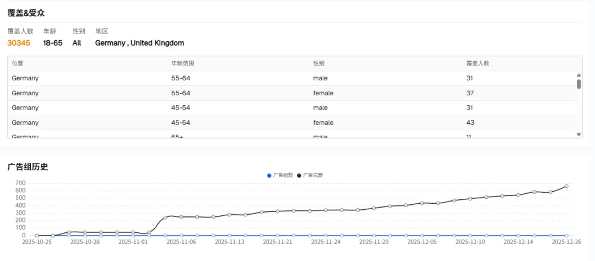This screenshot has height=261, width=595.
Task: Click the 覆盖人数 table column header
Action: click(x=478, y=63)
